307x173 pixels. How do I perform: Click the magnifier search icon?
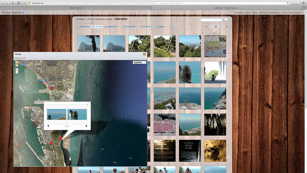pyautogui.click(x=223, y=20)
